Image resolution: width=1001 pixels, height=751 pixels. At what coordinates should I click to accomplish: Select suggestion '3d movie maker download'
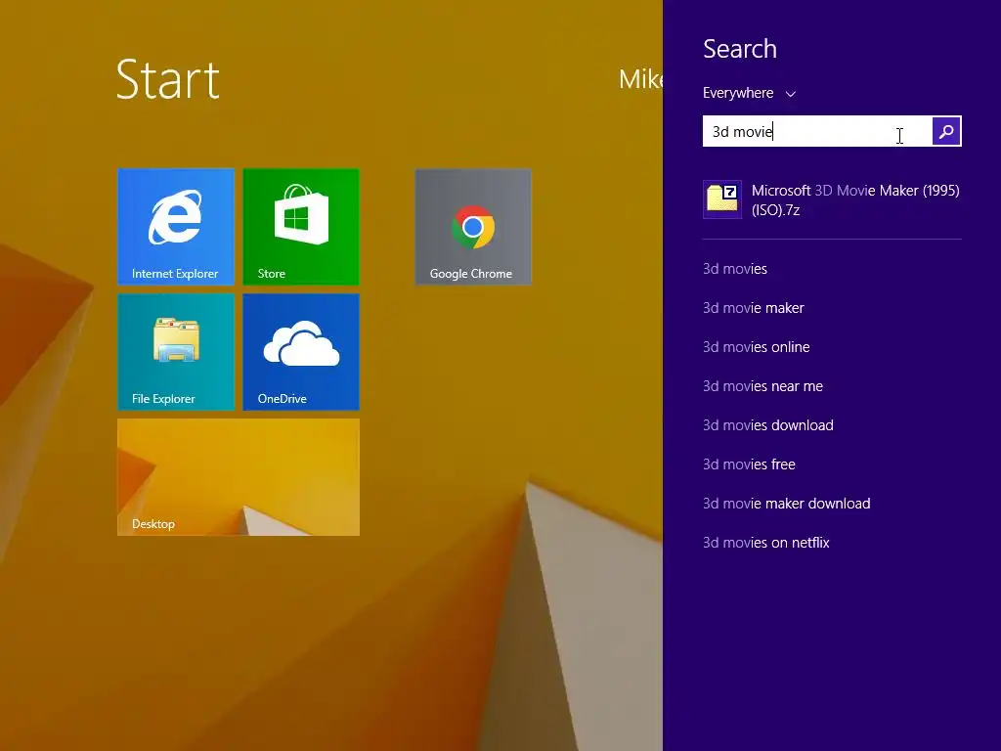[x=787, y=504]
